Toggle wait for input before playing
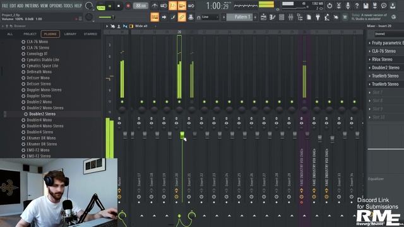The height and width of the screenshot is (227, 404). coord(163,6)
